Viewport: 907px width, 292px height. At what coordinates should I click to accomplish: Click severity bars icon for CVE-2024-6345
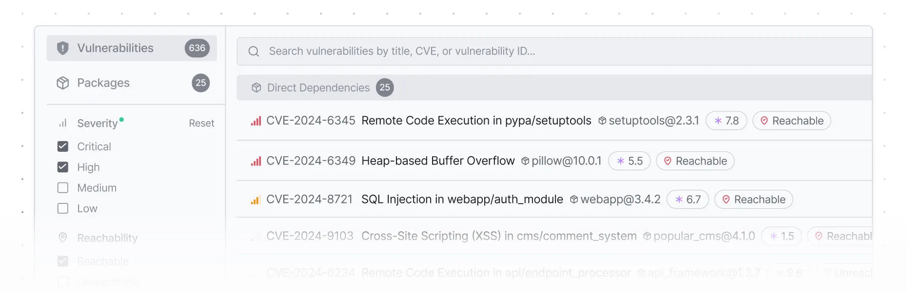click(256, 121)
